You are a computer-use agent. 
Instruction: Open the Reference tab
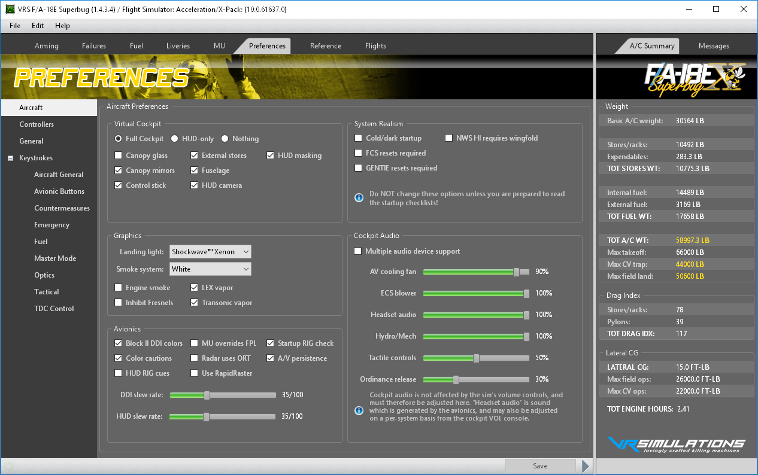tap(326, 46)
